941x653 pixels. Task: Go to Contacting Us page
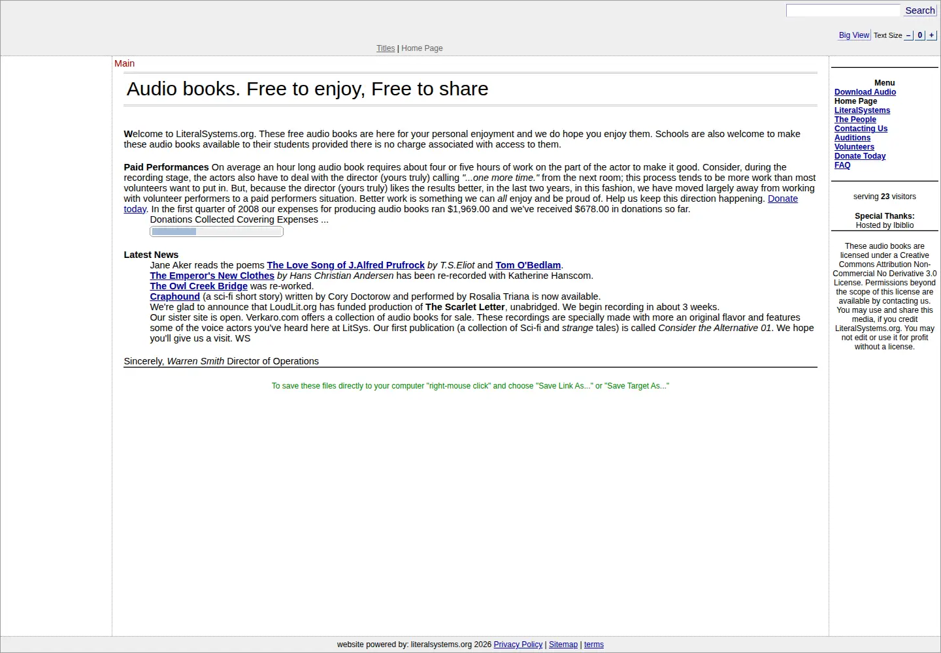(861, 129)
